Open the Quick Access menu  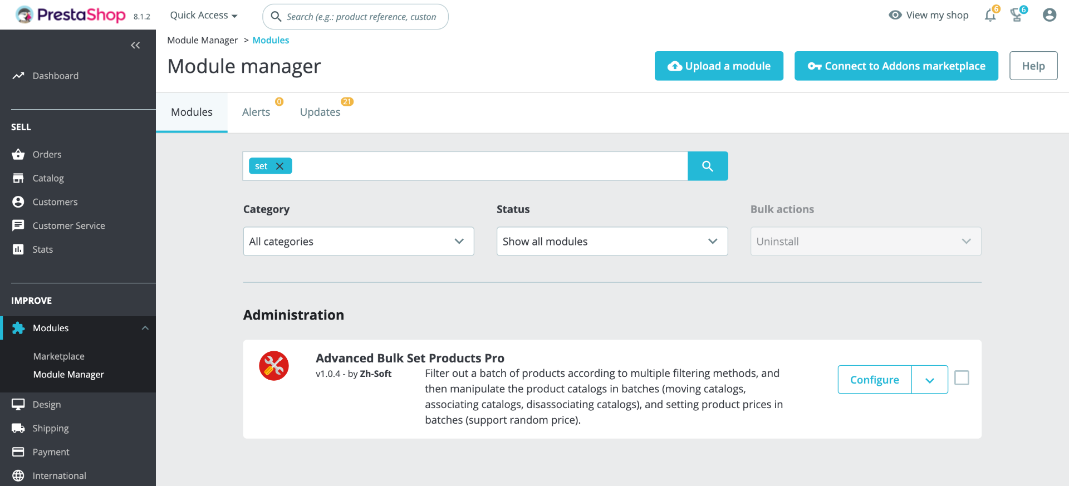(x=204, y=16)
